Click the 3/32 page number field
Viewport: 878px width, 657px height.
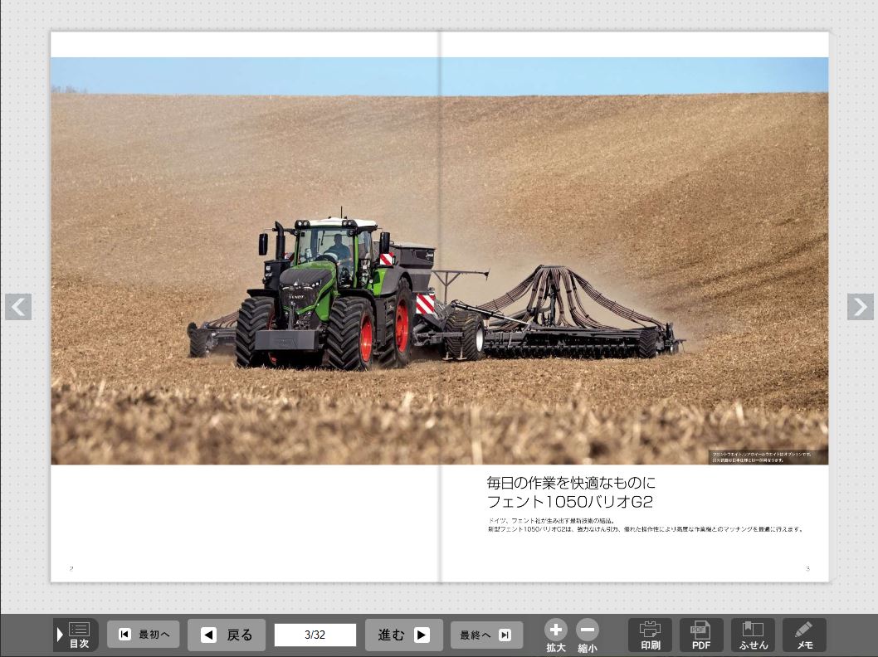[315, 635]
